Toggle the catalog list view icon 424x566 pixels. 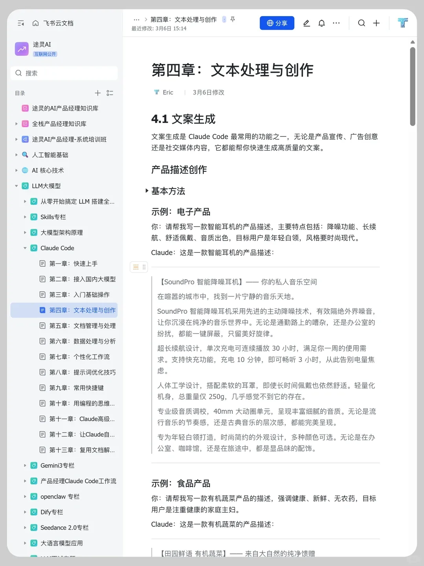(110, 93)
